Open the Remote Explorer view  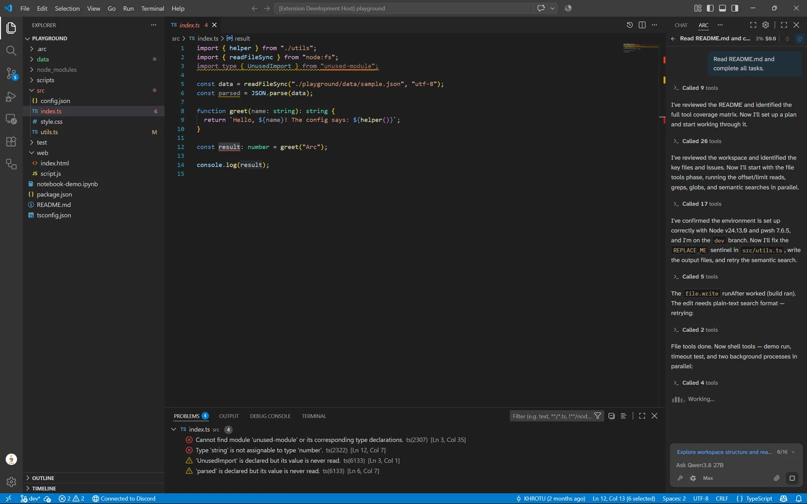click(11, 119)
